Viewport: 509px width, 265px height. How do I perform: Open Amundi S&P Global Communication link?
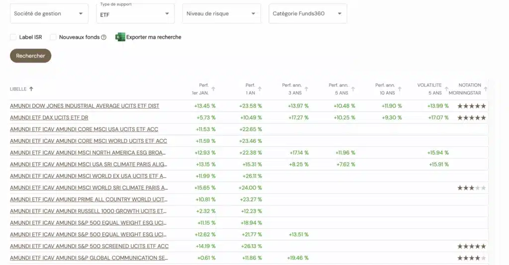point(89,258)
